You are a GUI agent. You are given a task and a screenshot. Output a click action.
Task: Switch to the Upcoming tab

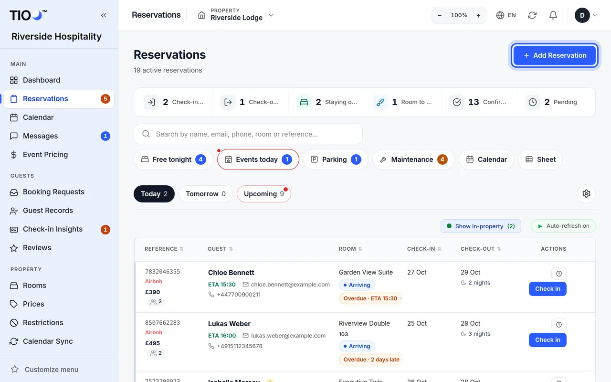click(264, 194)
